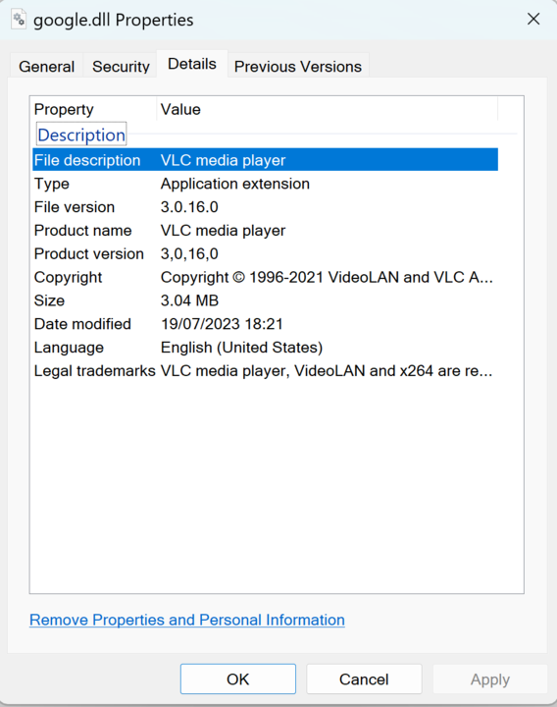Select the Legal trademarks row
This screenshot has height=707, width=557.
tap(265, 371)
